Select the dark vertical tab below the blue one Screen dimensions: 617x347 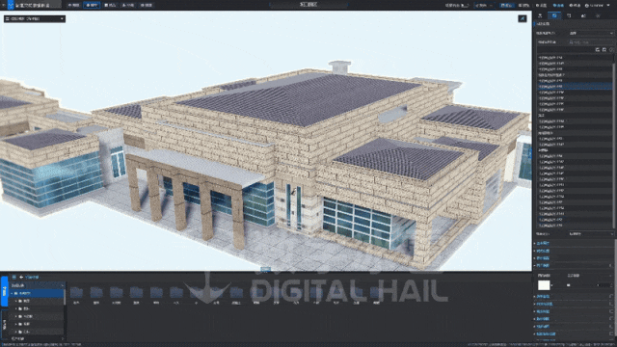point(4,324)
